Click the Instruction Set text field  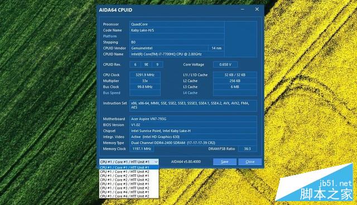194,106
